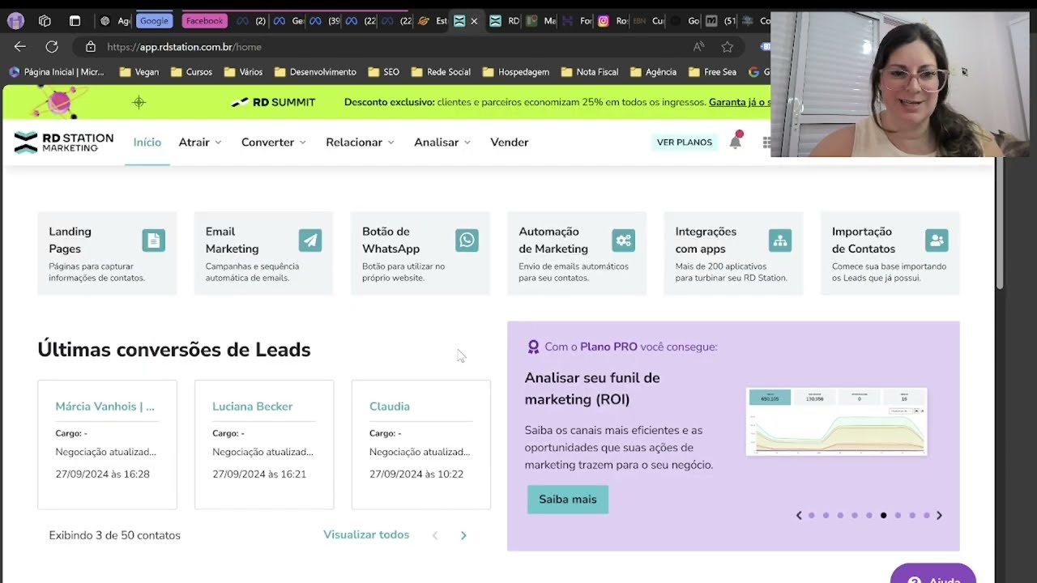Open the Vegan bookmarks folder
Viewport: 1037px width, 583px height.
click(139, 72)
